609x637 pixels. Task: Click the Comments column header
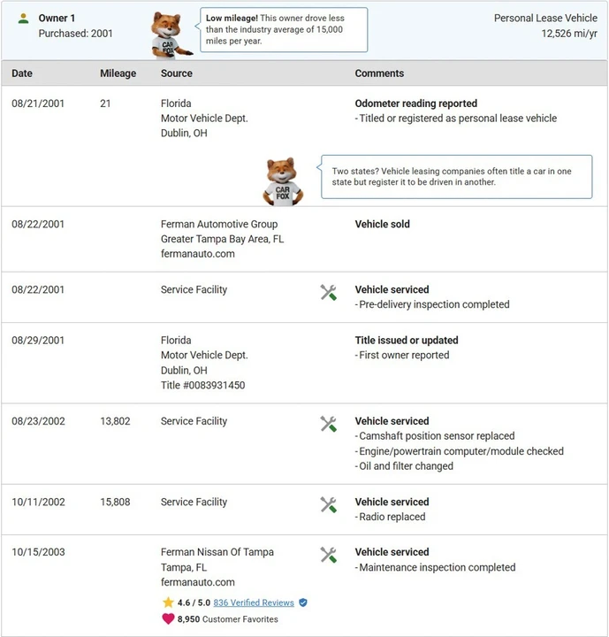pyautogui.click(x=379, y=73)
